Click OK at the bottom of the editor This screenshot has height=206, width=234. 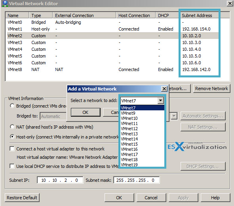(119, 198)
